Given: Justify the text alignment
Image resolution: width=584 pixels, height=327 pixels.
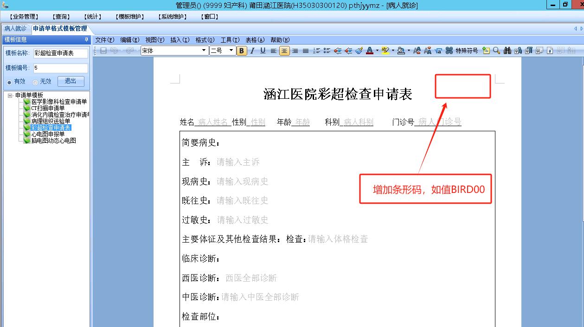Looking at the screenshot, I should coord(306,51).
